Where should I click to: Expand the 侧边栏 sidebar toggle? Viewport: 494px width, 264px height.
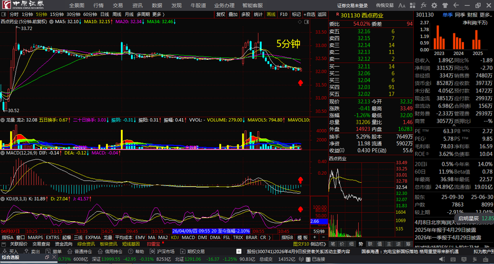[317, 244]
